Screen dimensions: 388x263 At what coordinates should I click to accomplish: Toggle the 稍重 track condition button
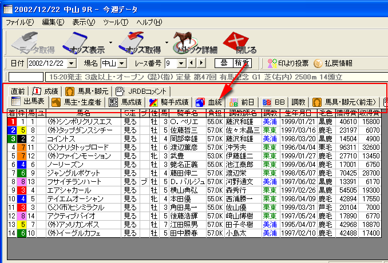pyautogui.click(x=243, y=63)
